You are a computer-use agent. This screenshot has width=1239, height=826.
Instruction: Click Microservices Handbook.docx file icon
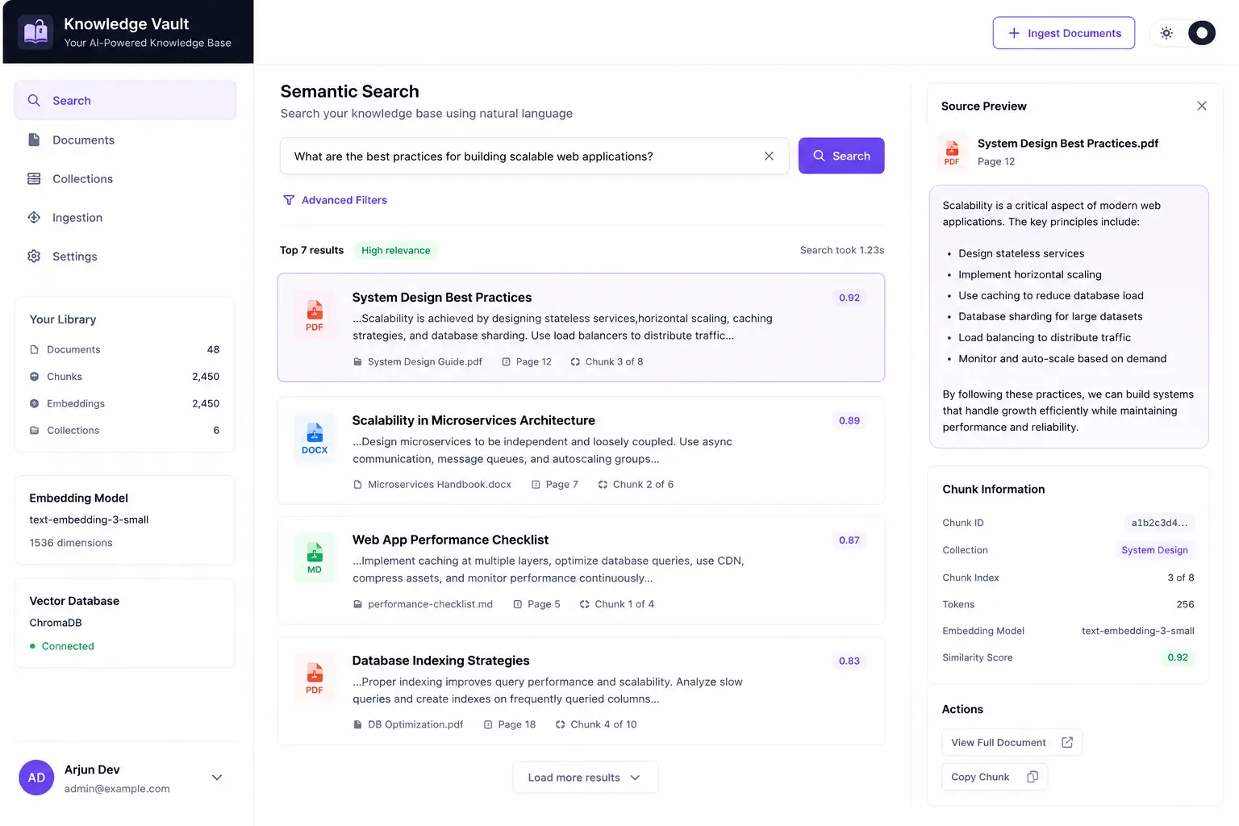[x=357, y=484]
